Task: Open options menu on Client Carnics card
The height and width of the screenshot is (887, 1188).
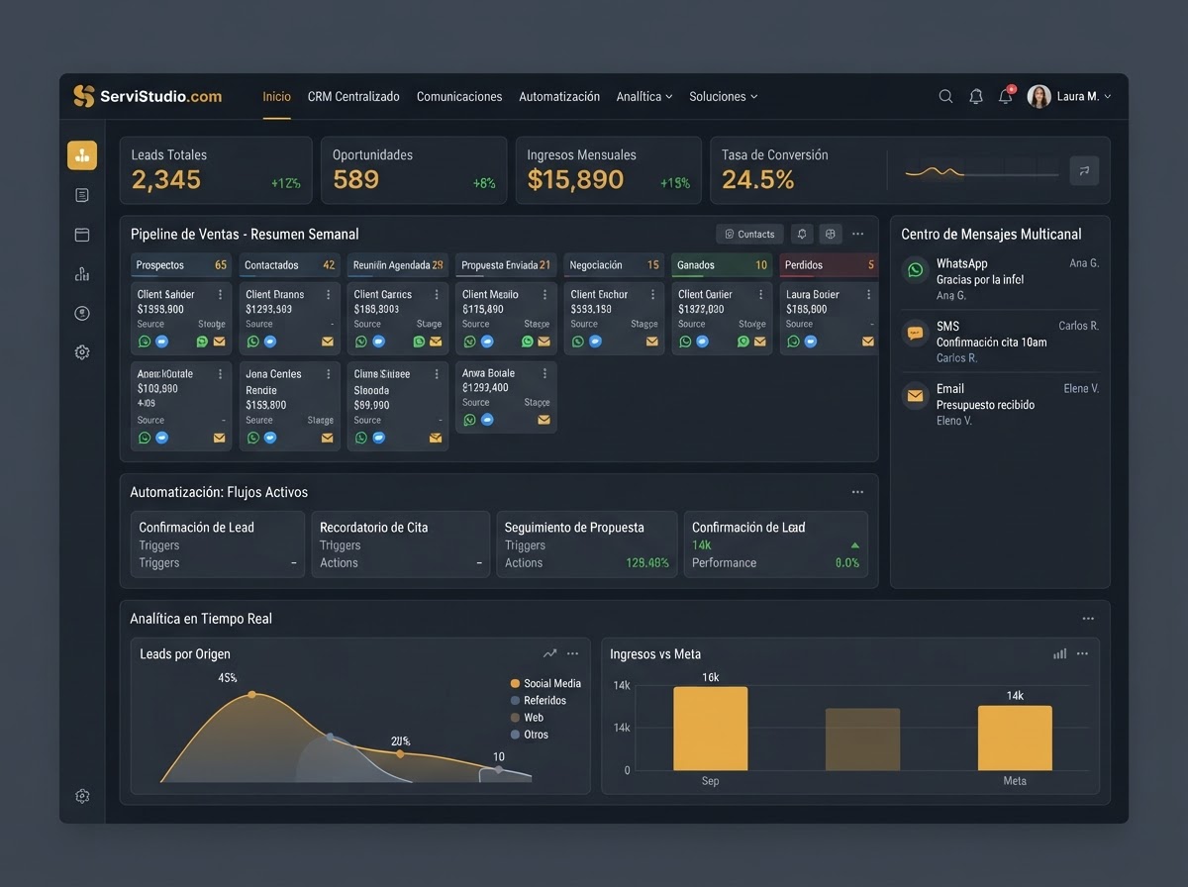Action: [x=436, y=294]
